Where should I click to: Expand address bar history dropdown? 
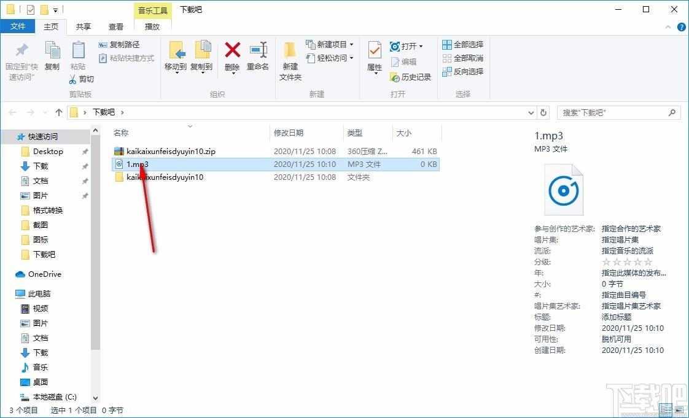pyautogui.click(x=531, y=112)
